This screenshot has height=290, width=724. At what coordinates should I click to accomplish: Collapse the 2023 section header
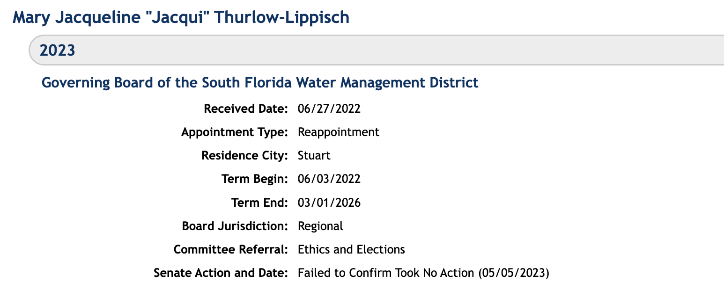click(377, 50)
